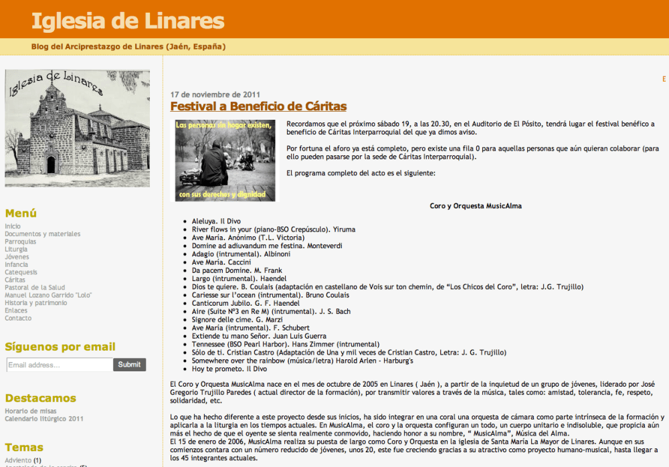Open Jóvenes menu link
Viewport: 669px width, 467px height.
[x=17, y=257]
